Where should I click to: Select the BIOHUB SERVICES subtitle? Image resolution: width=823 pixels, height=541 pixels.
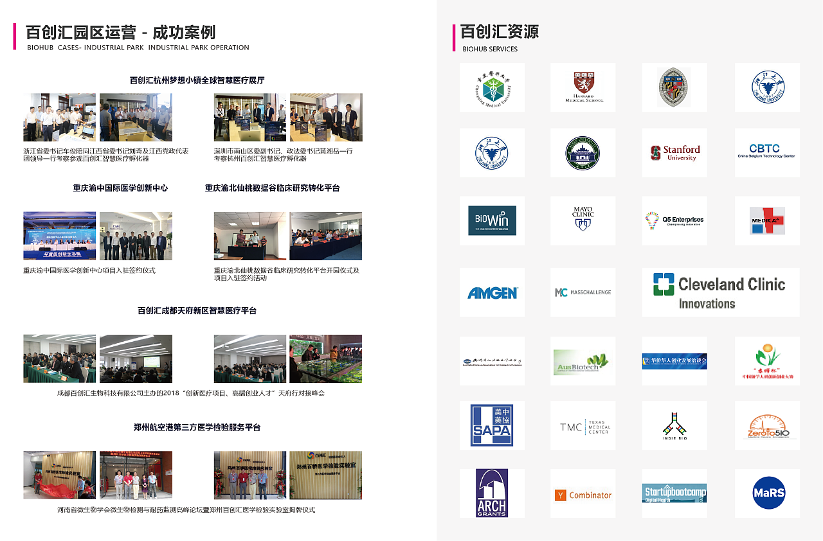pyautogui.click(x=490, y=49)
